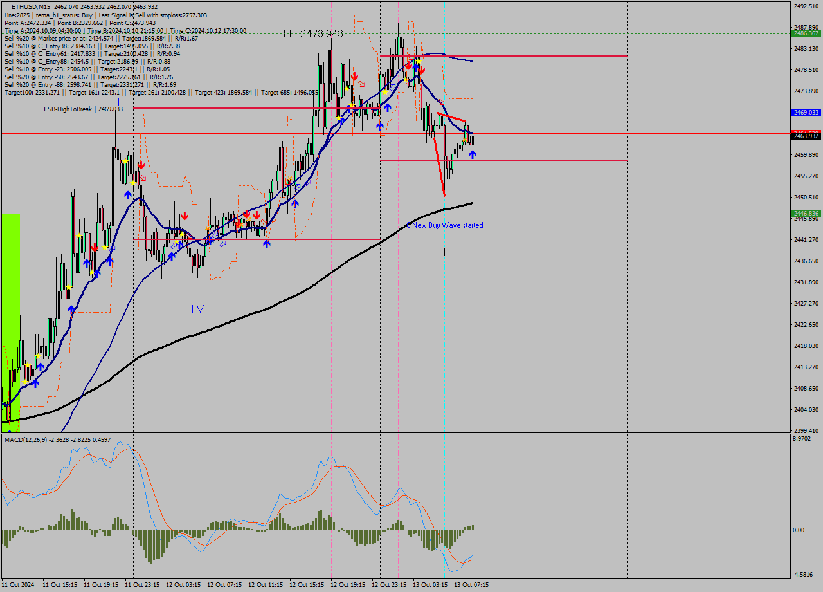Click the '12 Oct 15:15' time label
Viewport: 823px width, 592px height.
307,585
